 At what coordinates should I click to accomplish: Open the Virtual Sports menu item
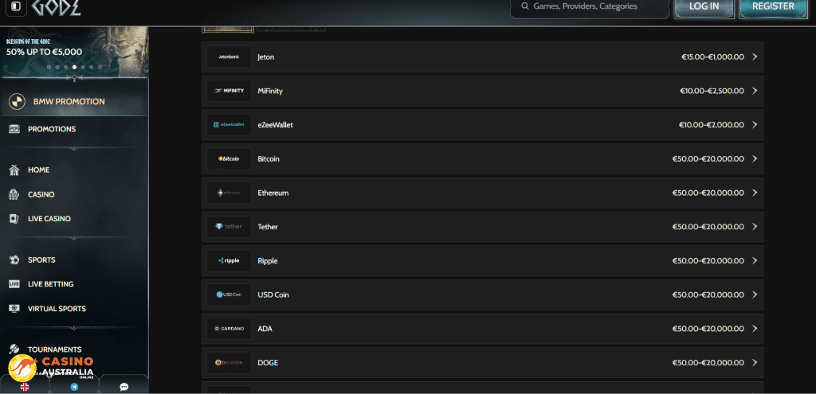57,309
